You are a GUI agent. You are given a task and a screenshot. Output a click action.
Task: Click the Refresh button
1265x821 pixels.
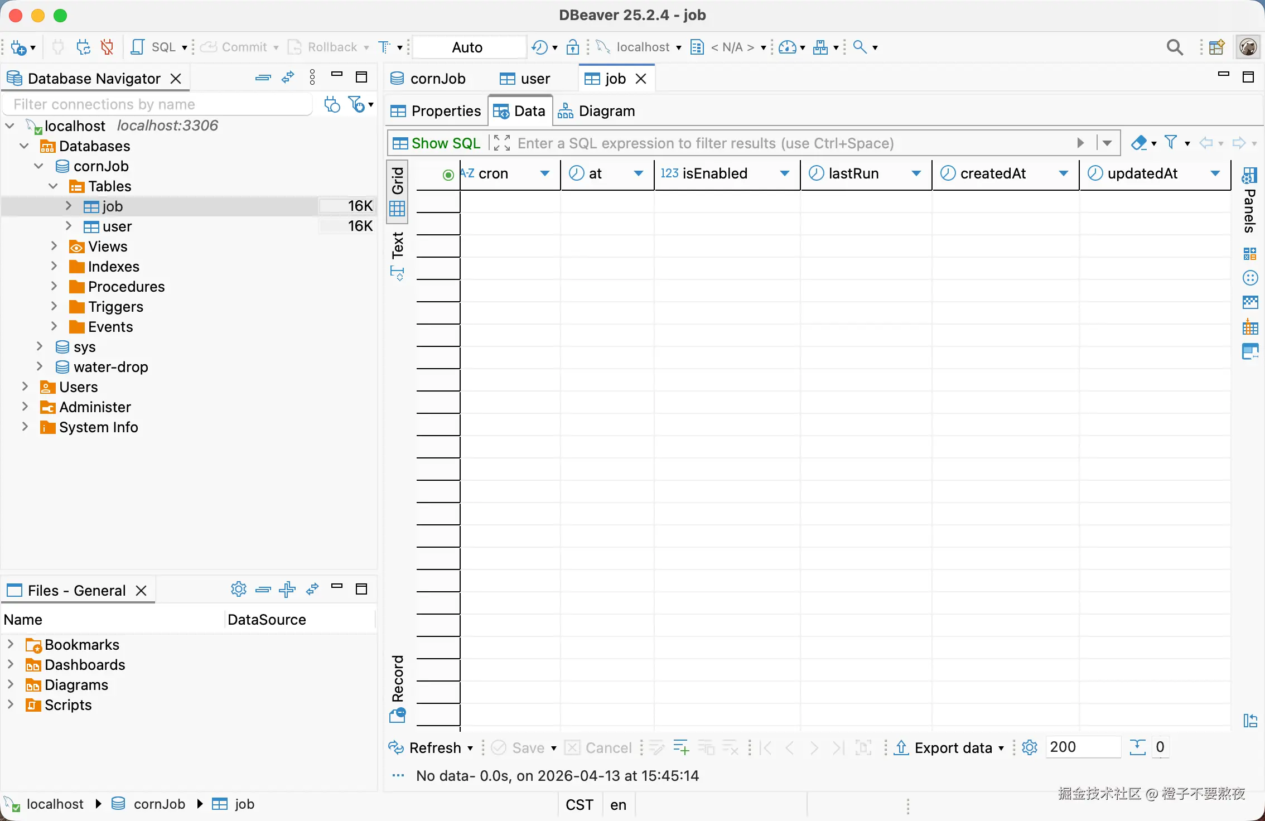tap(428, 747)
